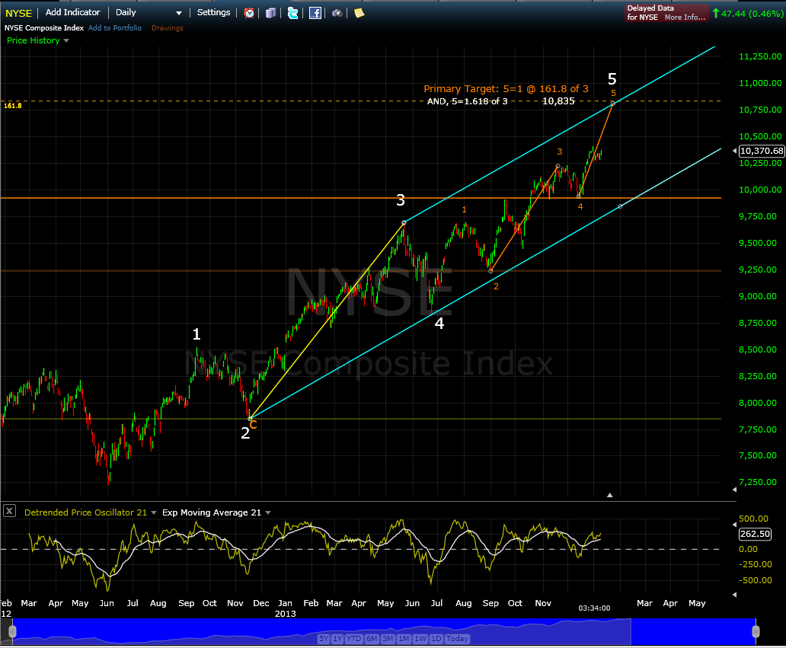Click the small up triangle above oscillator panel
This screenshot has height=648, width=786.
[x=609, y=495]
